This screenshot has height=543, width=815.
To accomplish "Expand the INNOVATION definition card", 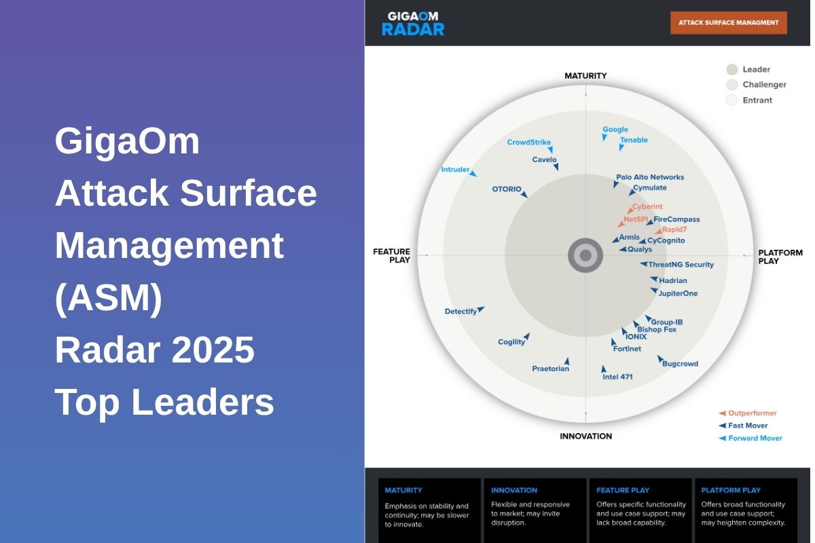I will [x=536, y=509].
